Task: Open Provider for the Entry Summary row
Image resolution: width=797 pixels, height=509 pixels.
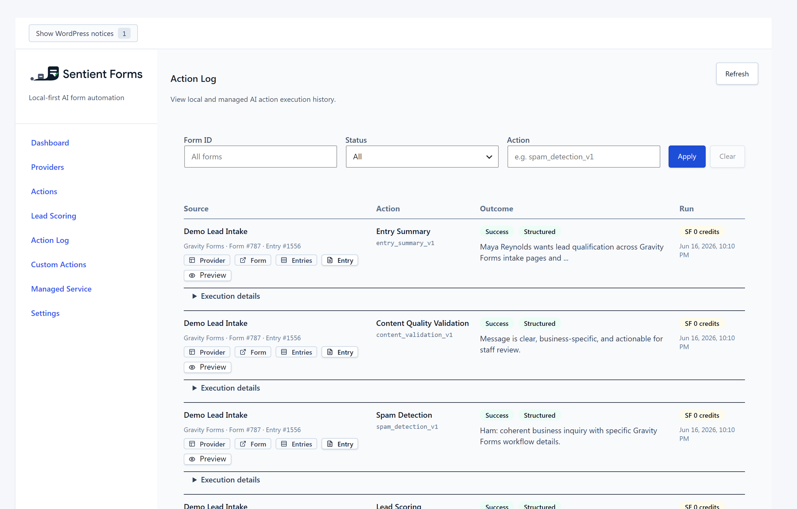Action: tap(207, 260)
